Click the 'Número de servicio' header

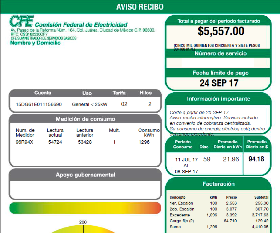pos(220,54)
